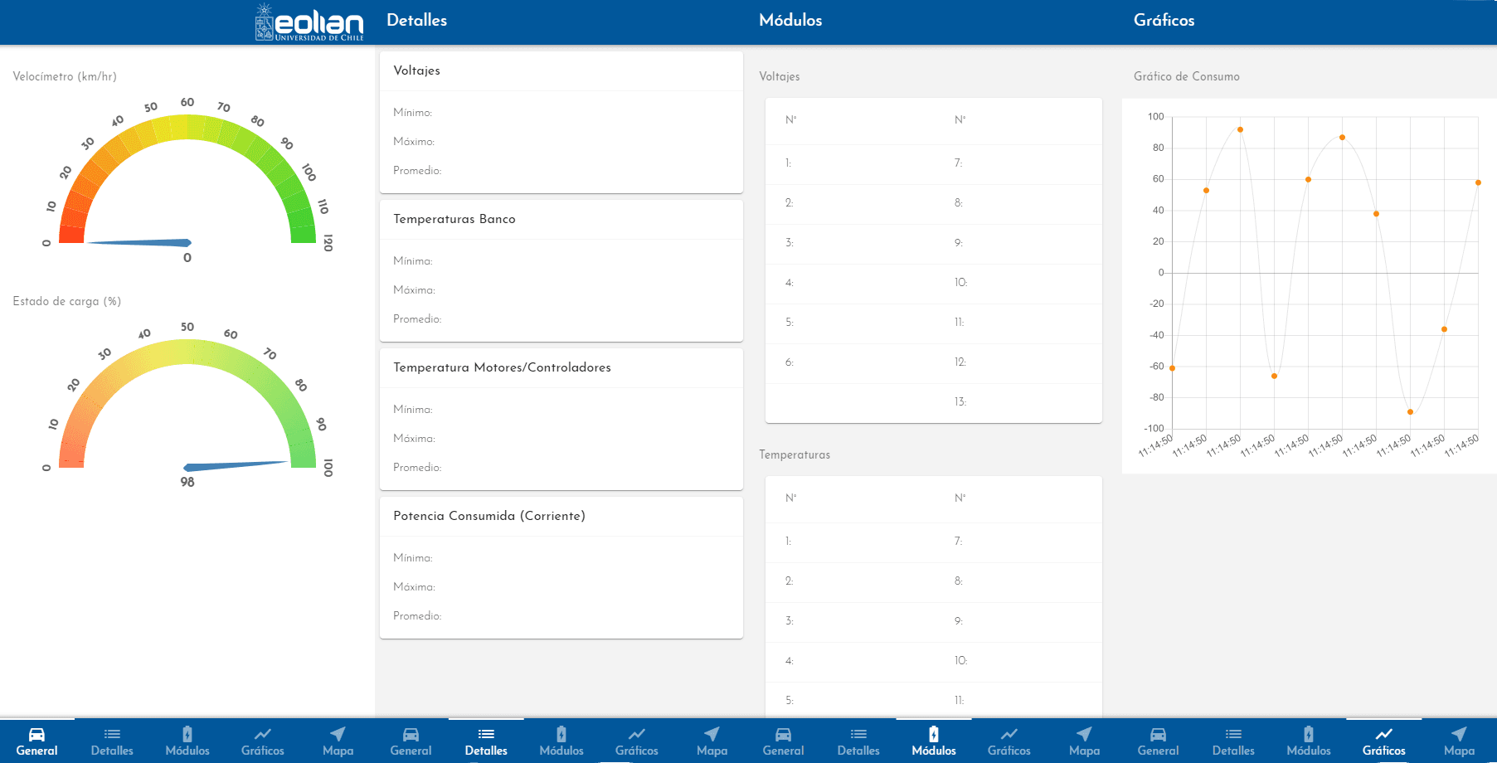The image size is (1497, 763).
Task: Click the speedometer gauge needle at 0
Action: tap(139, 243)
